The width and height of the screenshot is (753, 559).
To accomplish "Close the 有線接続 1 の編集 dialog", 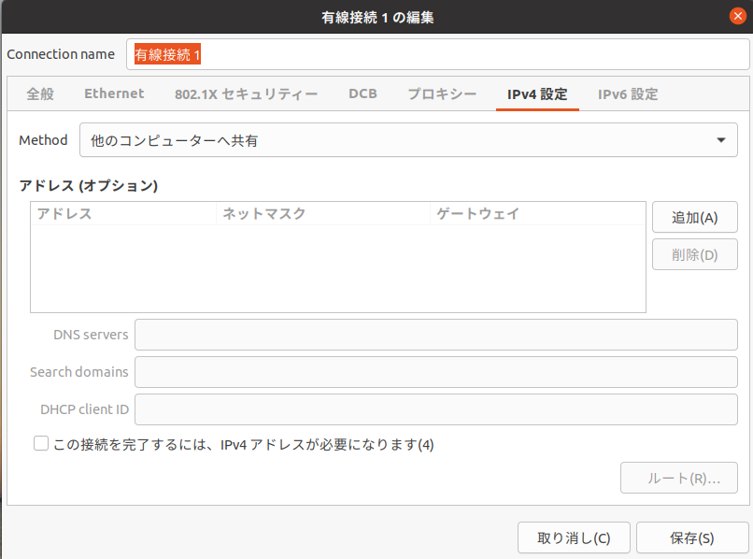I will (x=738, y=16).
